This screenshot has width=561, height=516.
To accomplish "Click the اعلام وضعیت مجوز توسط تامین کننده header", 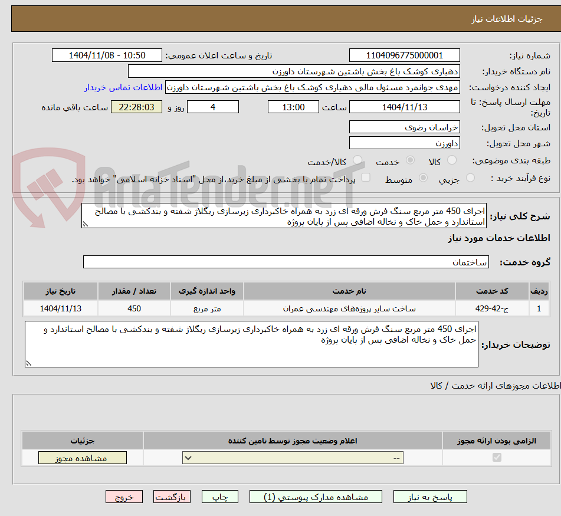I will point(293,441).
